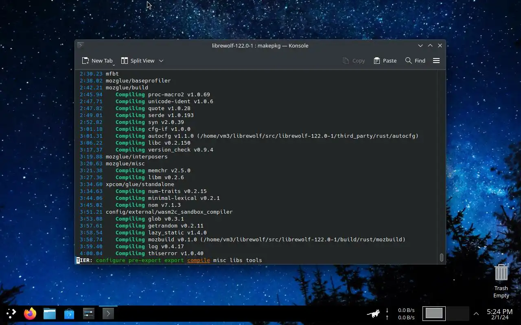
Task: Expand the Split View dropdown chevron
Action: tap(161, 61)
